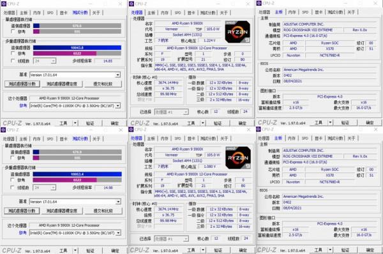Tick multi-thread 参考 checkbox in lower benchmark window
This screenshot has height=254, width=383.
pyautogui.click(x=13, y=180)
